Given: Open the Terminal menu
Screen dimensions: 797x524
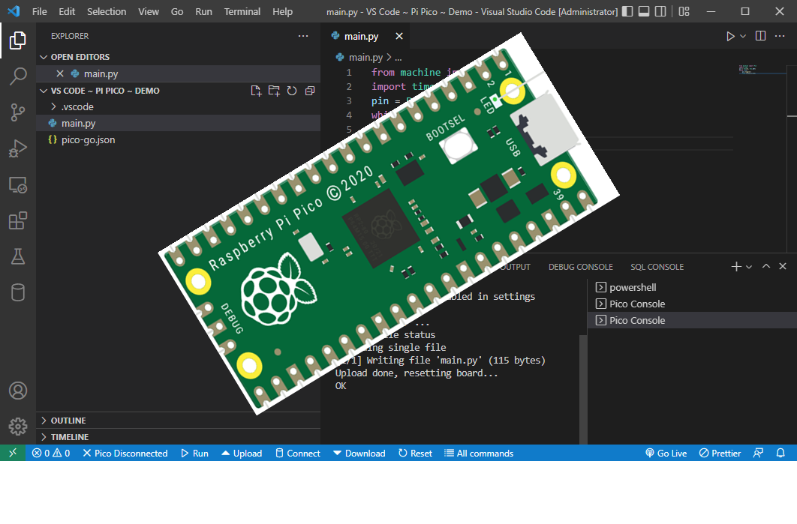Looking at the screenshot, I should [x=242, y=11].
